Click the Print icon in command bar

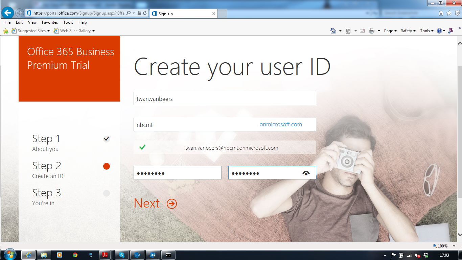point(372,31)
